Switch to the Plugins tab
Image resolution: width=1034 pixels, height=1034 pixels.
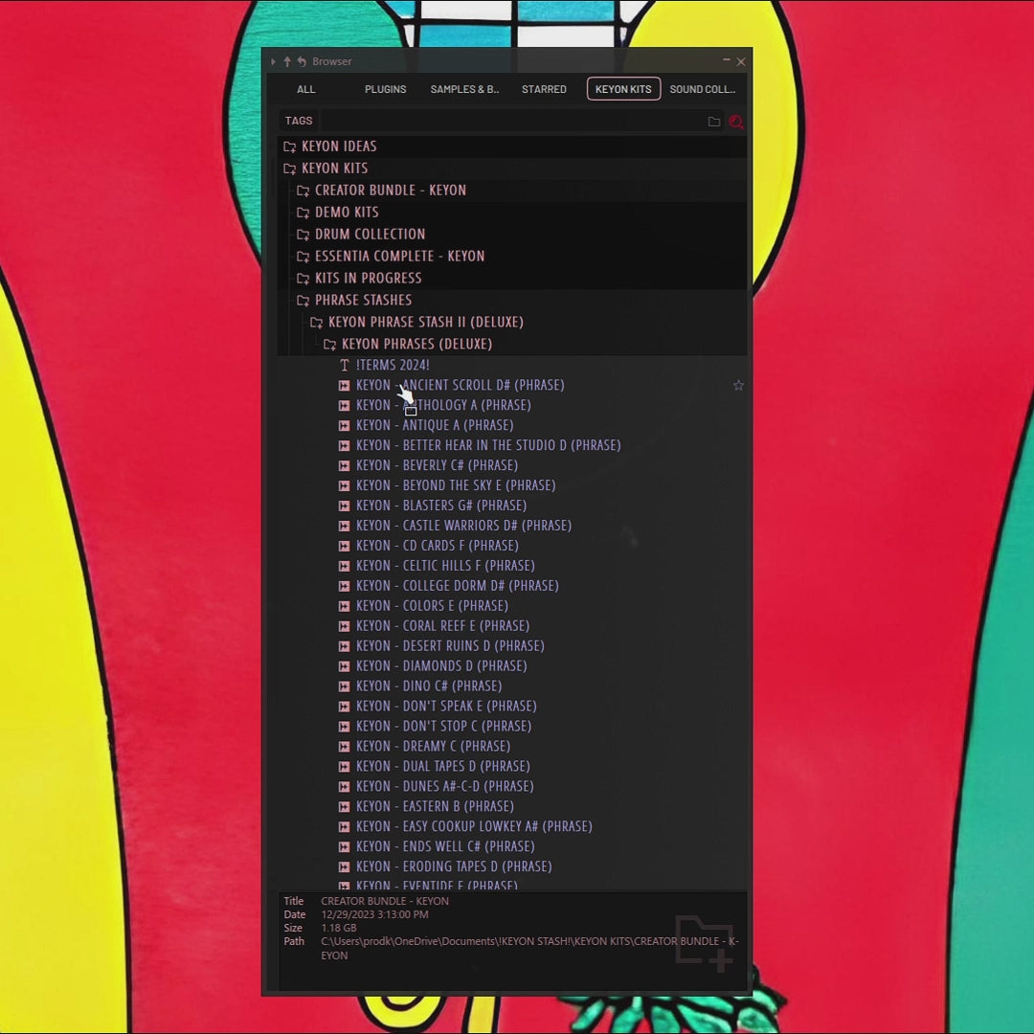coord(385,89)
